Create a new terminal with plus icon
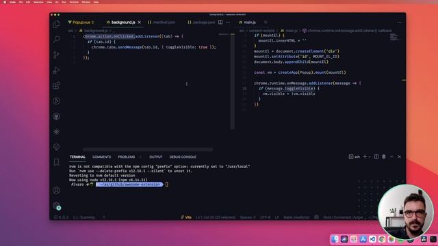Screen dimensions: 438x246 point(365,156)
